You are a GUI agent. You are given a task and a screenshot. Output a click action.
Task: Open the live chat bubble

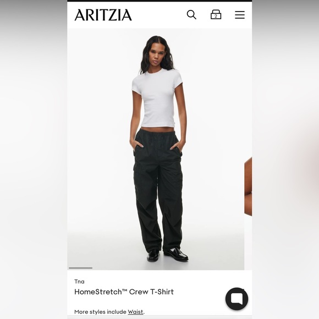(237, 299)
